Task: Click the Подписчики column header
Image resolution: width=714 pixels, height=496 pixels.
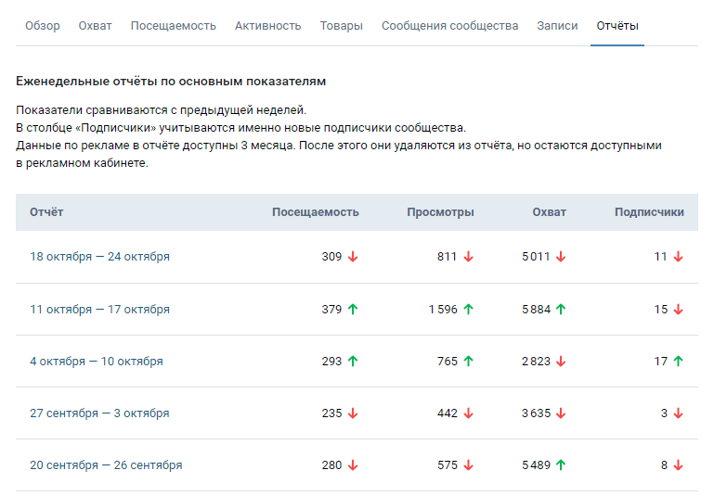Action: [x=649, y=212]
